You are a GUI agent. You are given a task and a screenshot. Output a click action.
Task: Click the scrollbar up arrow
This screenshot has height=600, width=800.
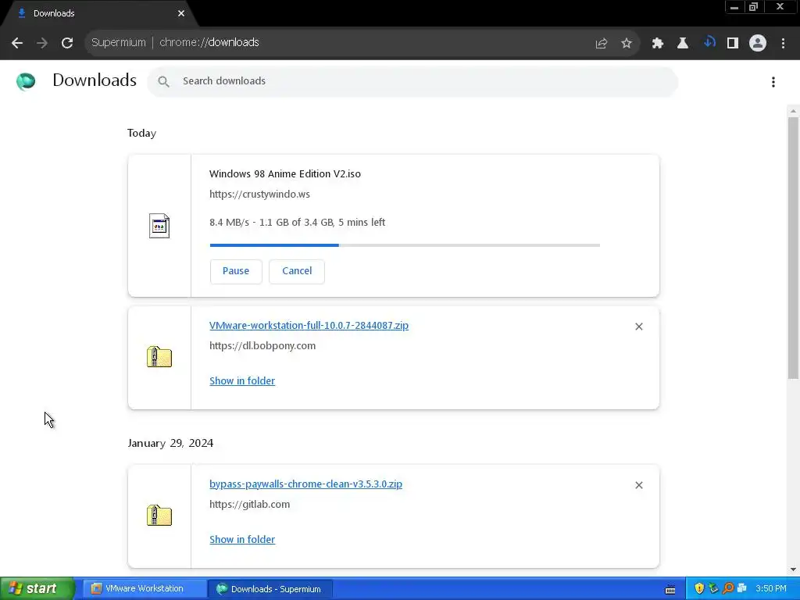[x=794, y=111]
